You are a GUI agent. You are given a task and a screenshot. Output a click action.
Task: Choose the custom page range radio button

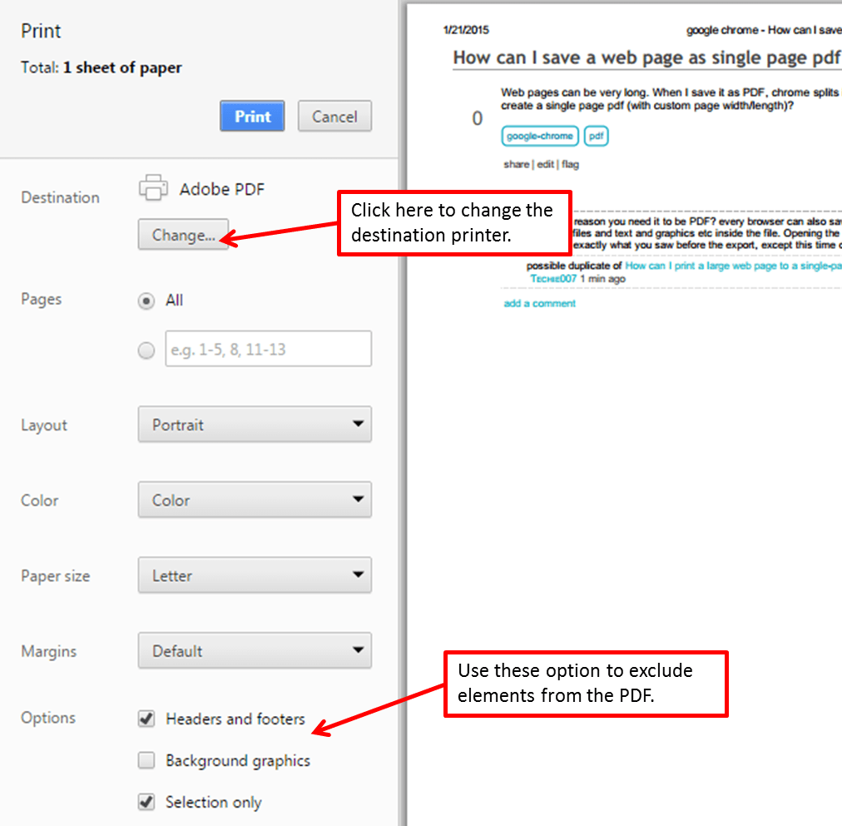click(147, 351)
